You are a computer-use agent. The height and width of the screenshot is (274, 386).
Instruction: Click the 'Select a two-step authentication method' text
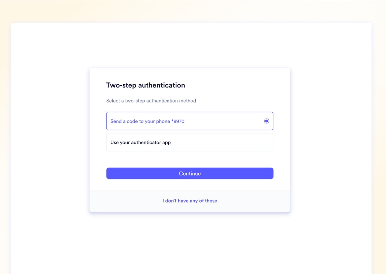point(151,101)
